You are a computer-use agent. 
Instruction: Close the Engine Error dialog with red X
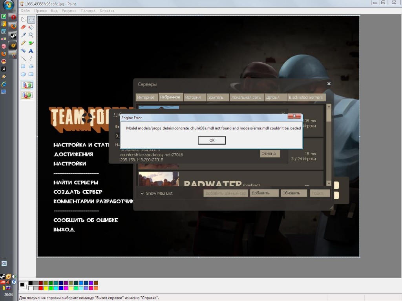[x=294, y=116]
